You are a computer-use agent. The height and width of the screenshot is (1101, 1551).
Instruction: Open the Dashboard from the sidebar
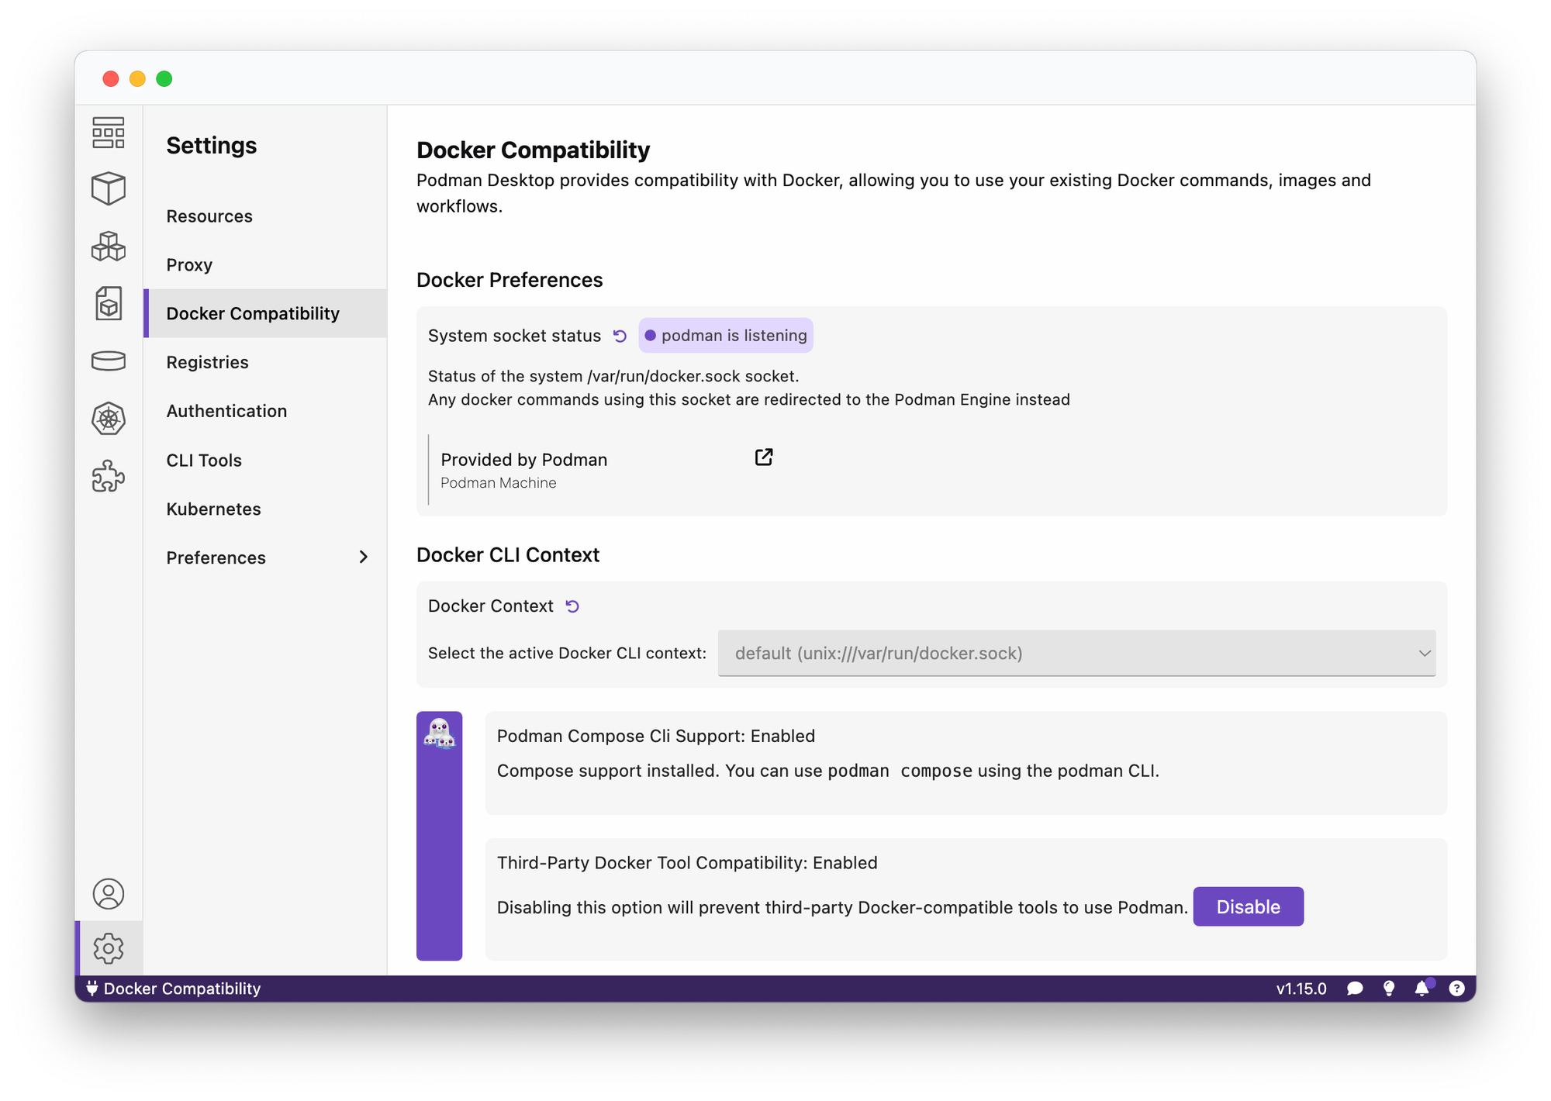[109, 132]
